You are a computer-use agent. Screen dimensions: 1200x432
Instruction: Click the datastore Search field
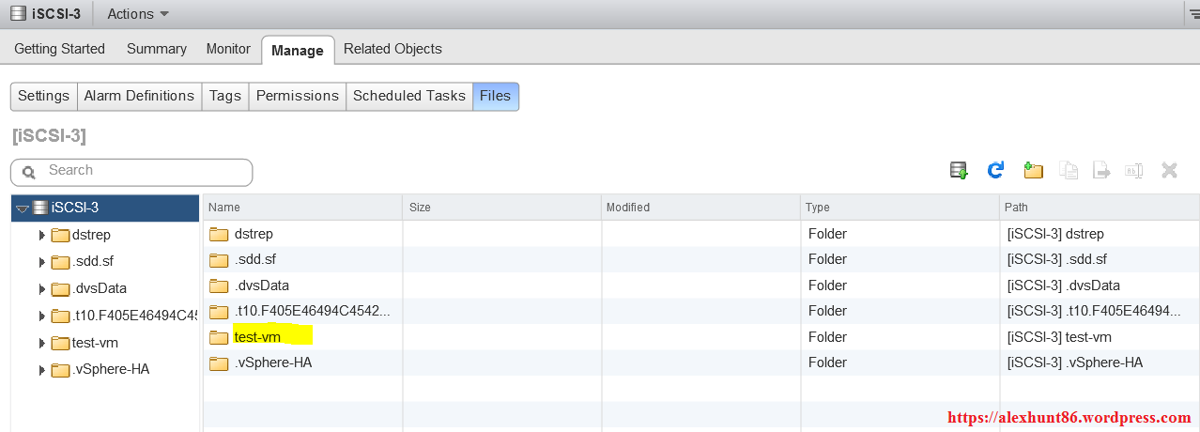coord(141,171)
